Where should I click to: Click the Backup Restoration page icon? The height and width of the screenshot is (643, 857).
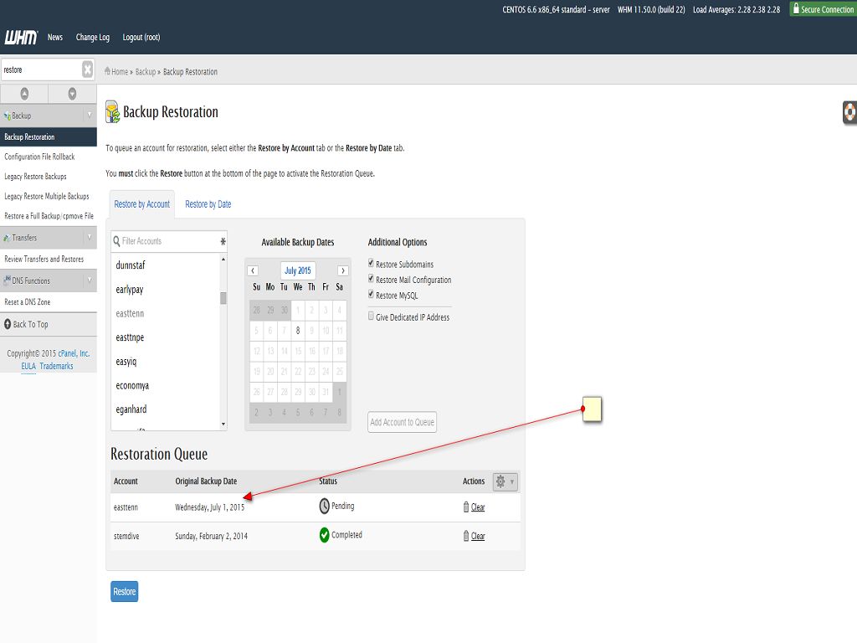point(113,111)
